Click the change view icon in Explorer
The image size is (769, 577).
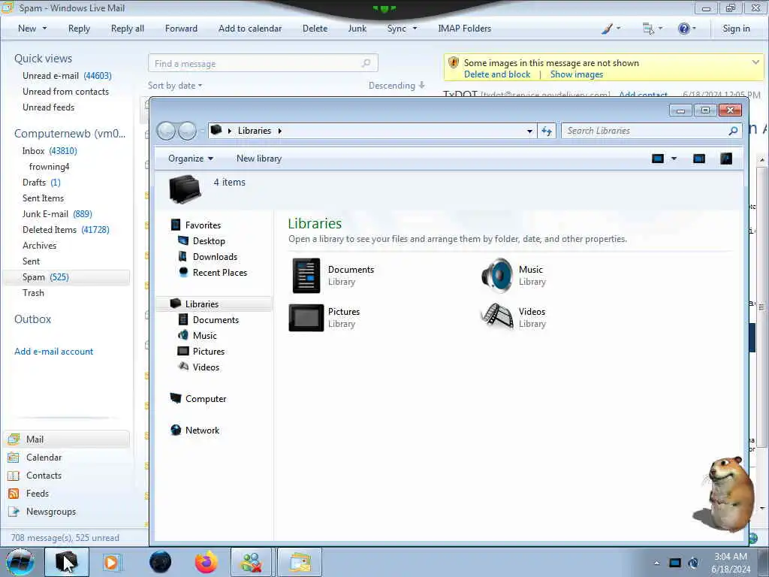click(x=658, y=159)
